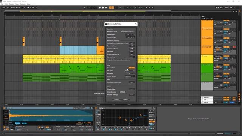The width and height of the screenshot is (242, 136).
Task: Toggle the computer MIDI keyboard icon
Action: point(219,8)
